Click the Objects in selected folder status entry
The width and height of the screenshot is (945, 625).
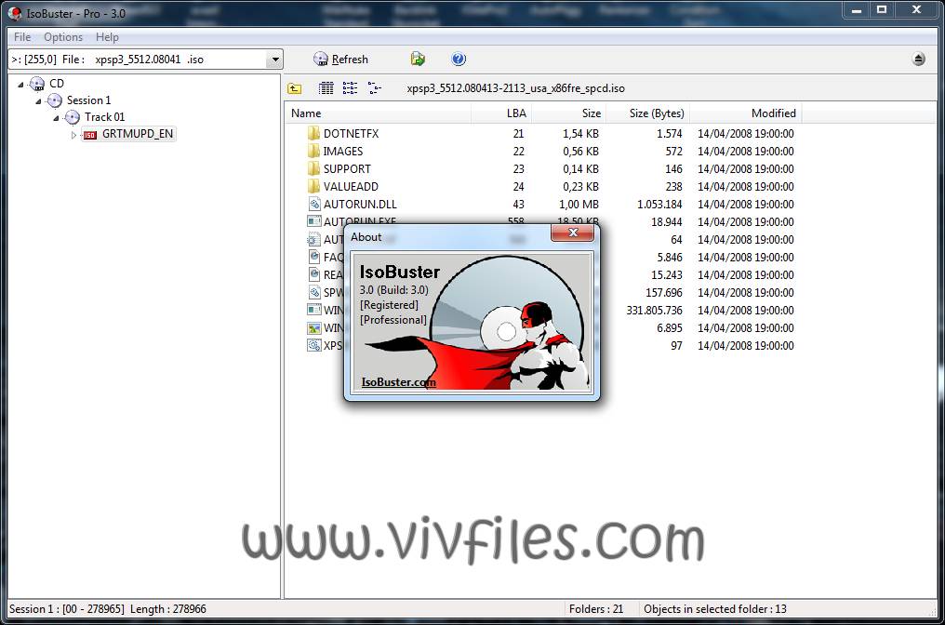coord(714,609)
